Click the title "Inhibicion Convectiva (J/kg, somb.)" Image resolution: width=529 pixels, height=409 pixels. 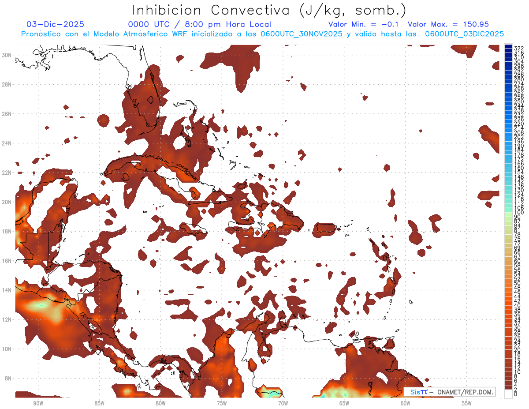click(x=269, y=10)
